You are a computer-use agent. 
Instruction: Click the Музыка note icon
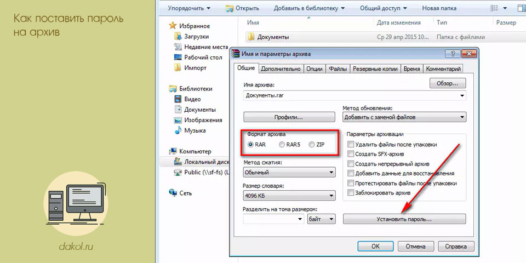(178, 130)
